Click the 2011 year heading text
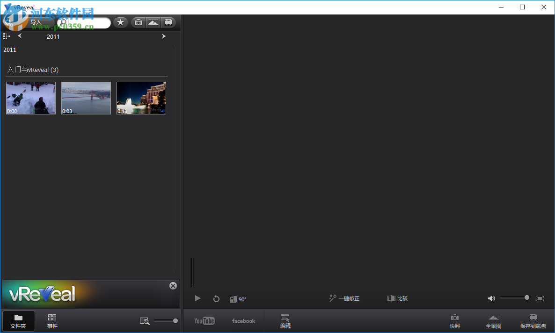 pos(9,50)
